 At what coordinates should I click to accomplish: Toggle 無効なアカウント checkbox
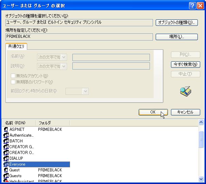click(x=13, y=76)
